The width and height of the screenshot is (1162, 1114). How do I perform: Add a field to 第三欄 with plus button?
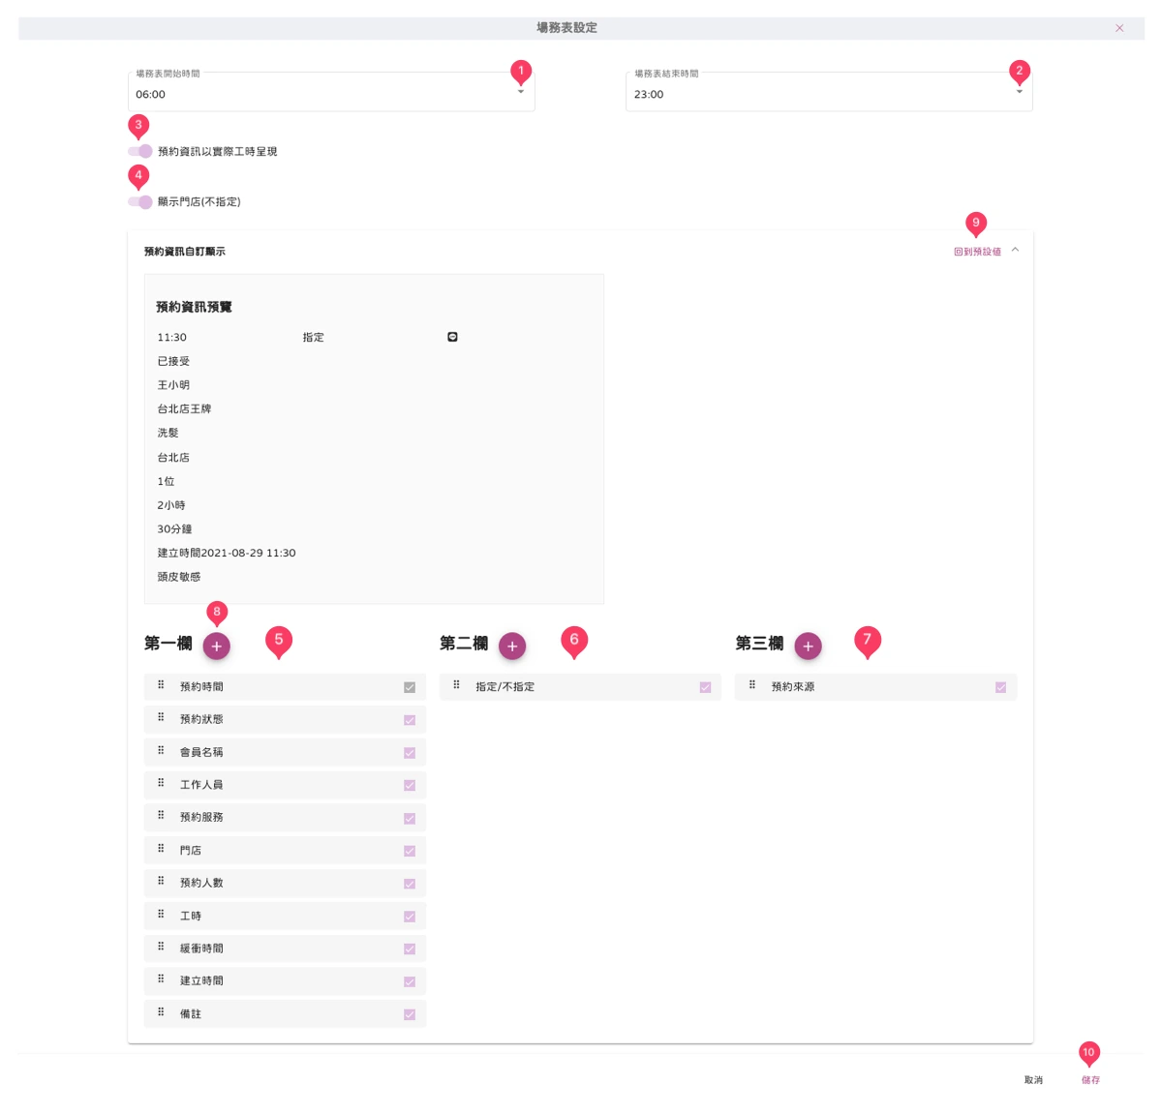[808, 646]
